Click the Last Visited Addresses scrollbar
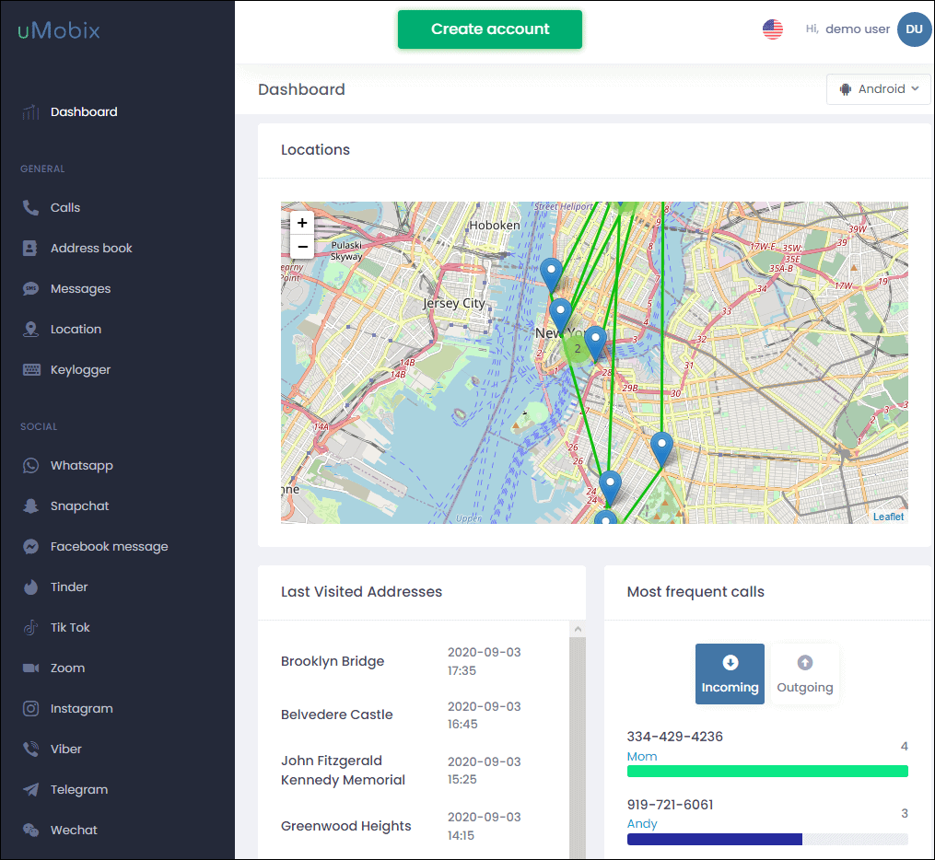935x860 pixels. pos(578,737)
